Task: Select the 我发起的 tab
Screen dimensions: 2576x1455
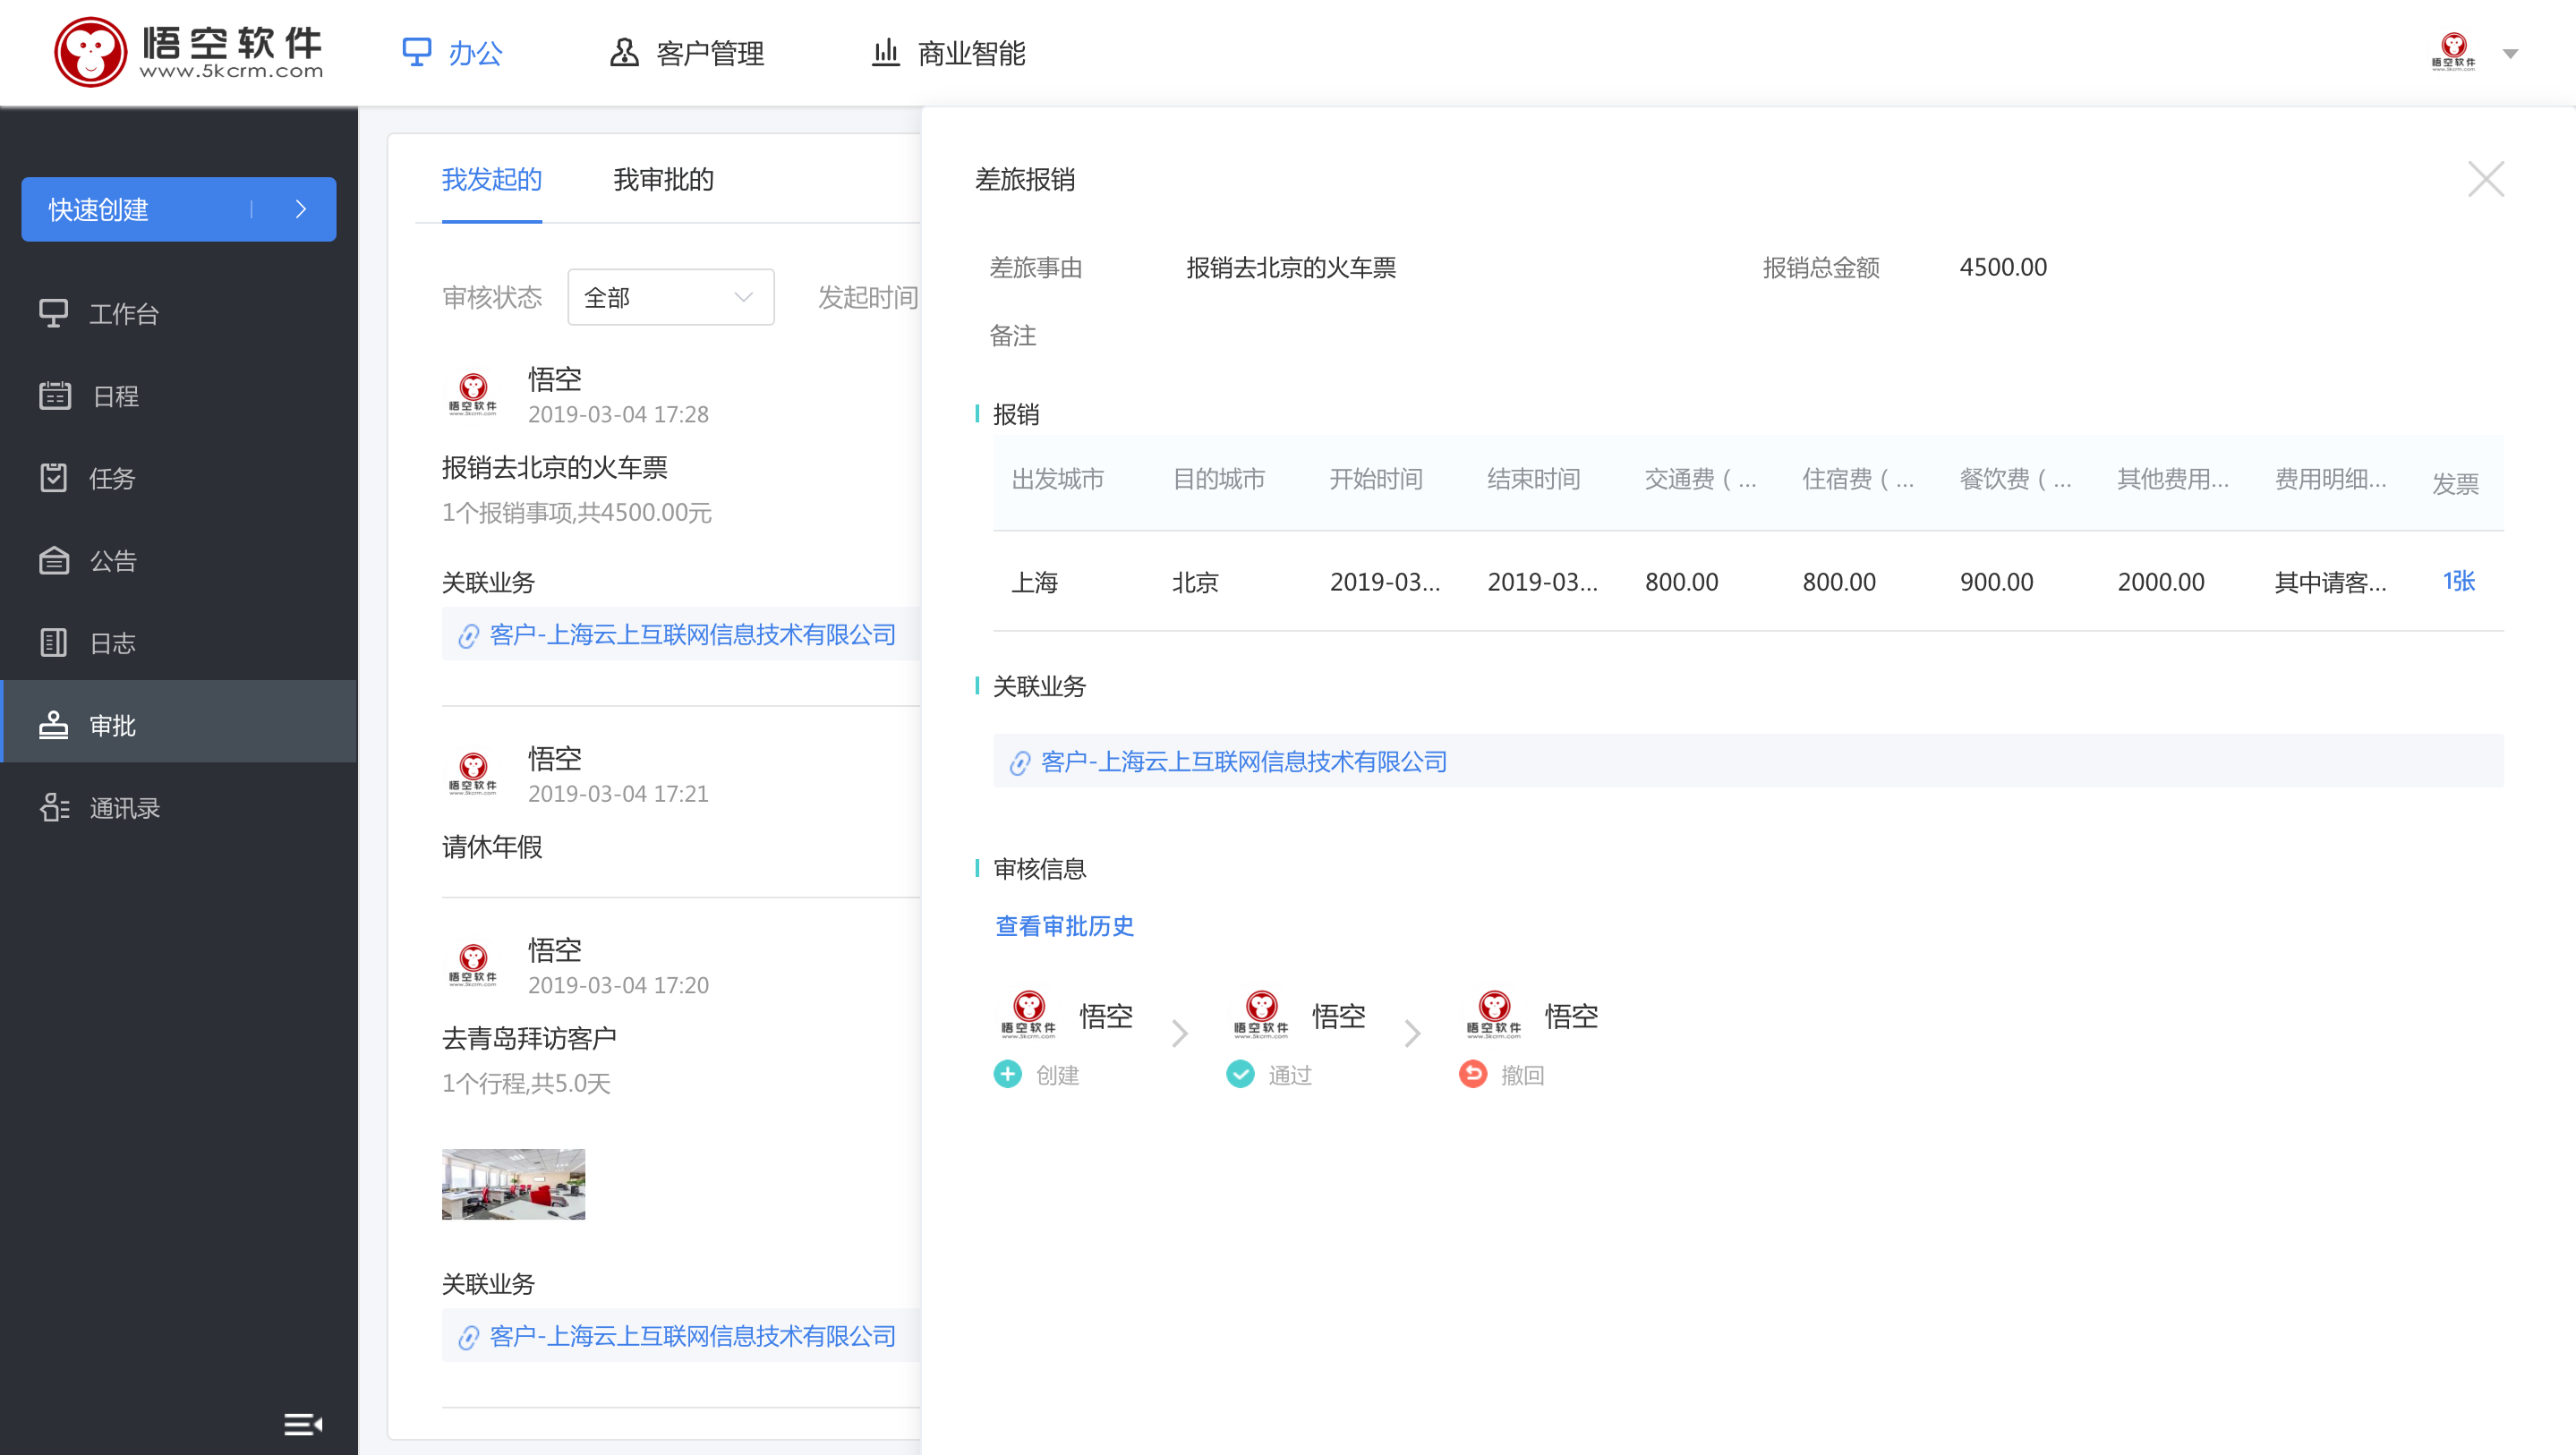Action: [x=493, y=179]
